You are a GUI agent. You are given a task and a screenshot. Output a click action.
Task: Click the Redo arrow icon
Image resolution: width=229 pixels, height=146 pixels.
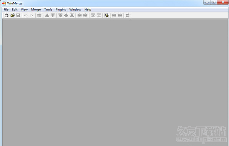[32, 15]
